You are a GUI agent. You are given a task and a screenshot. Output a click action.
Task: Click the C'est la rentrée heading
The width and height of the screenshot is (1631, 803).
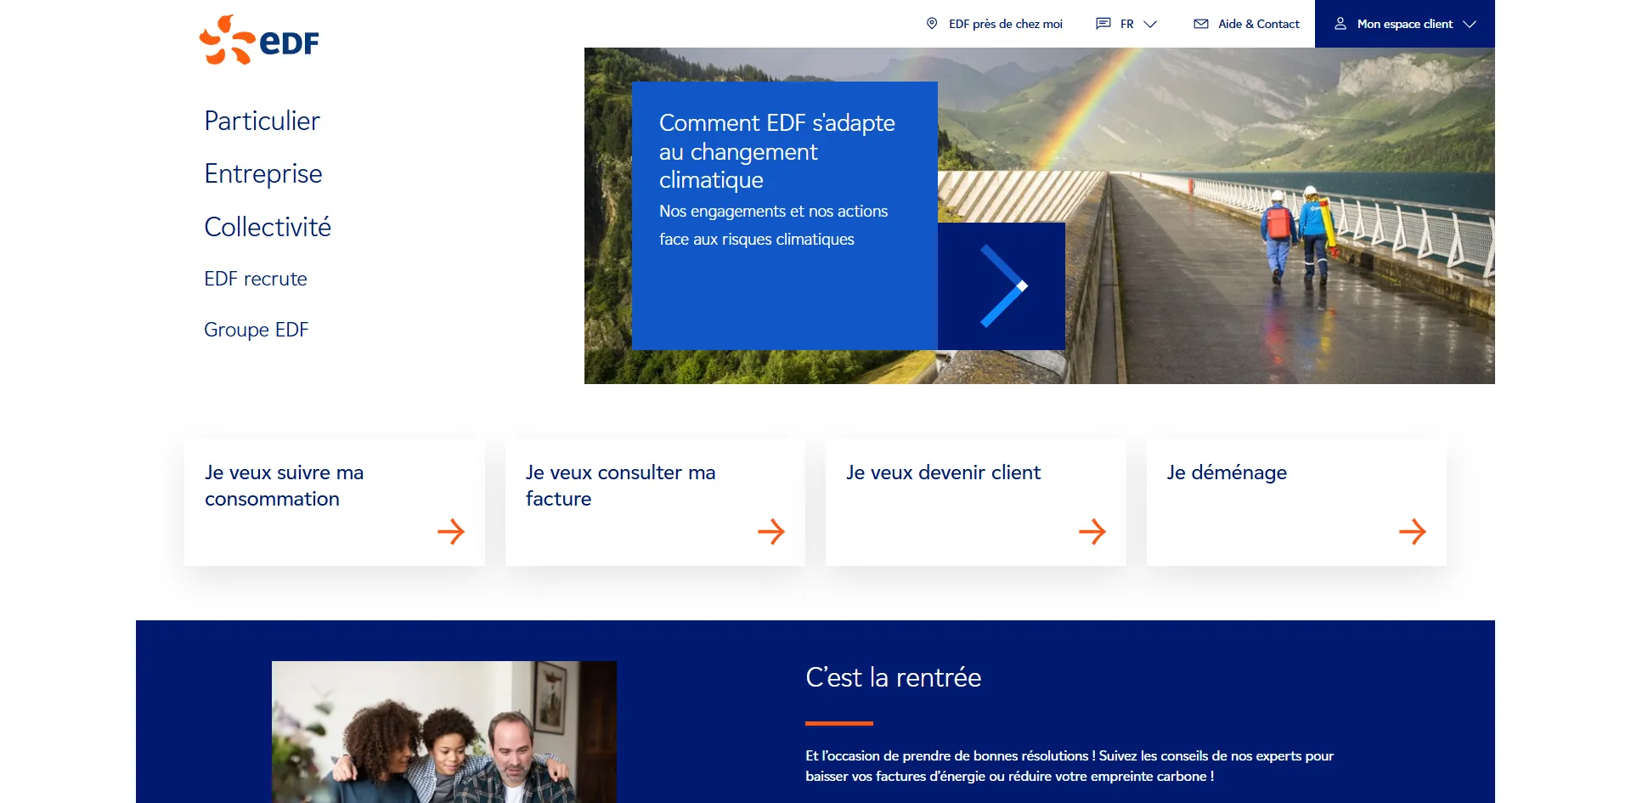(894, 677)
